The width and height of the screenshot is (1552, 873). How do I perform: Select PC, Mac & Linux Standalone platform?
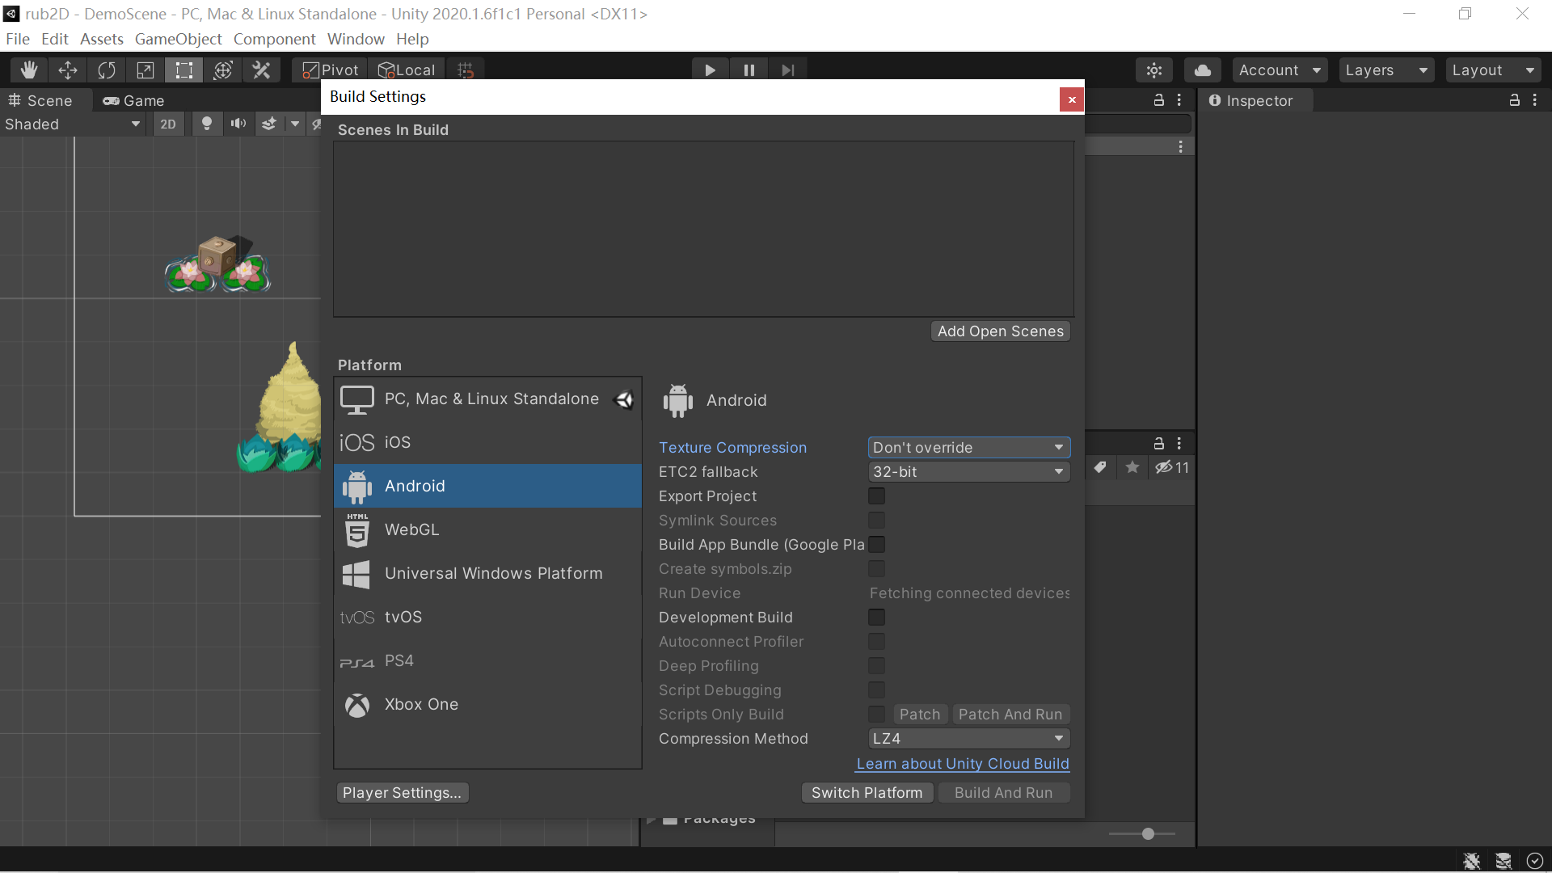pos(487,399)
